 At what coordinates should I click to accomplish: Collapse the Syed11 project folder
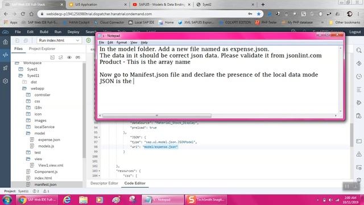point(21,76)
